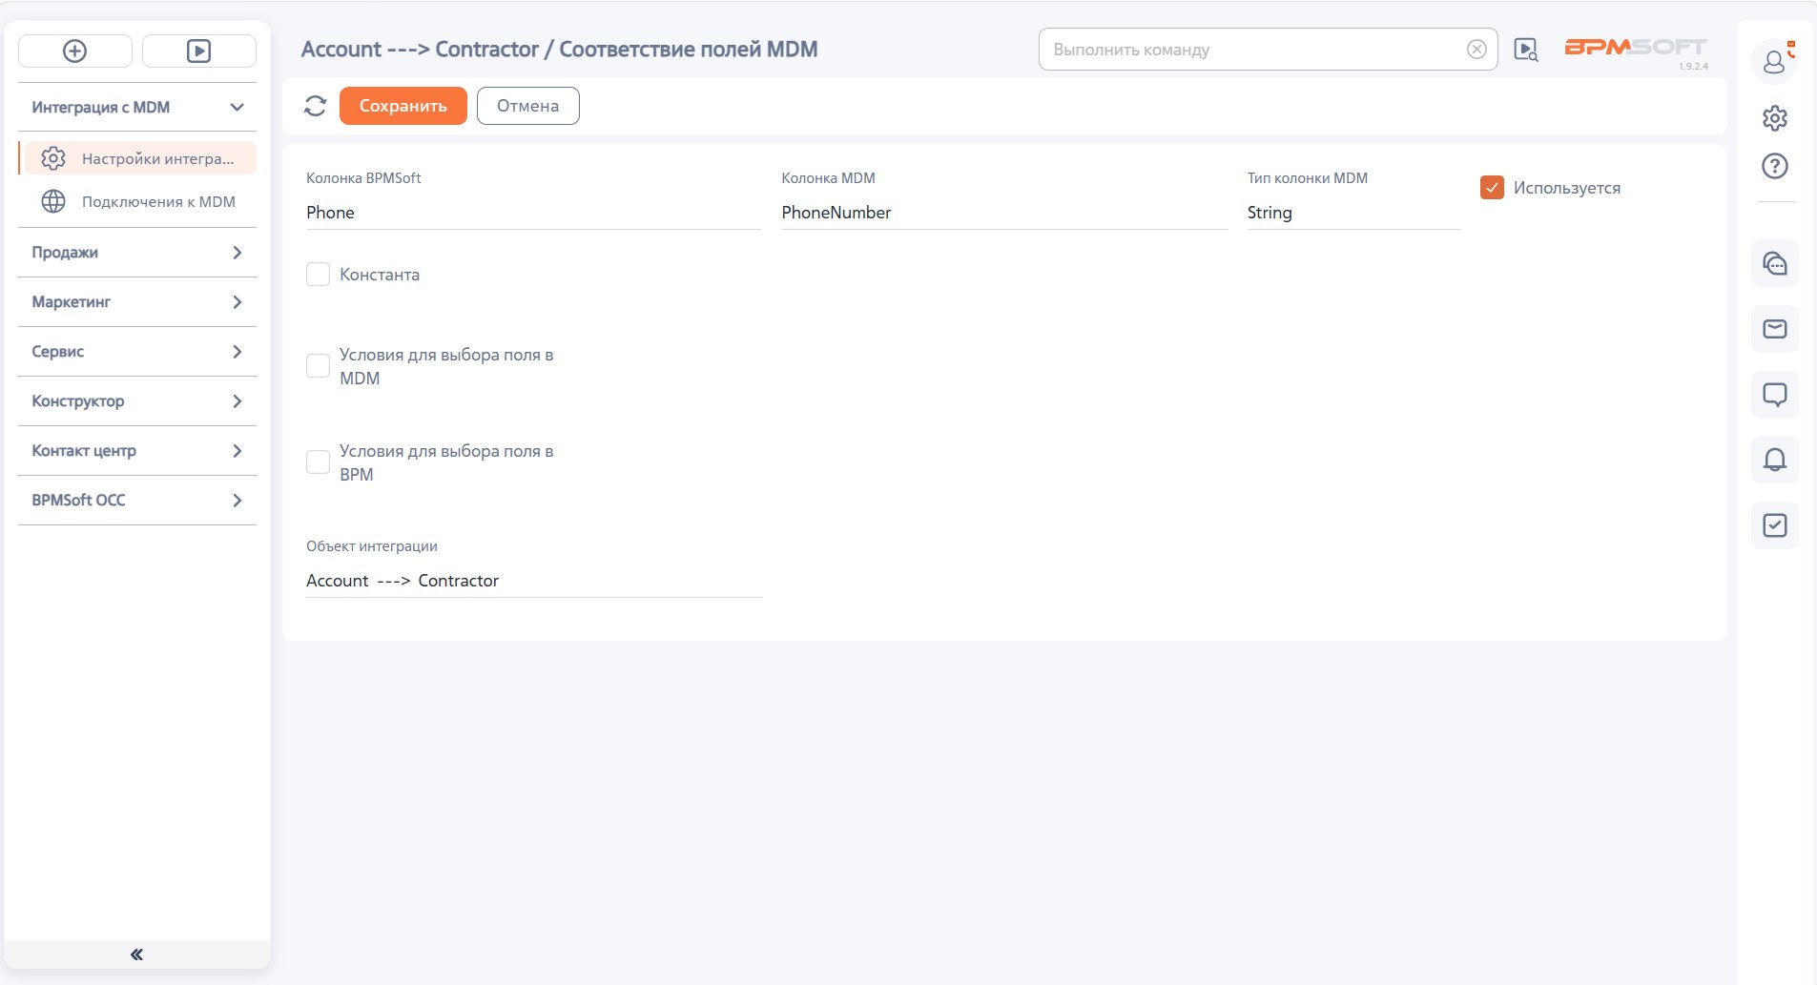Open the consultation chat headset icon

[x=1774, y=263]
